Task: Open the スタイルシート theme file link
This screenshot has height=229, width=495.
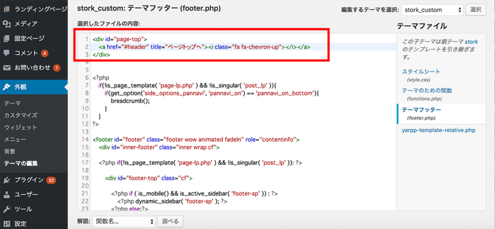Action: point(421,72)
